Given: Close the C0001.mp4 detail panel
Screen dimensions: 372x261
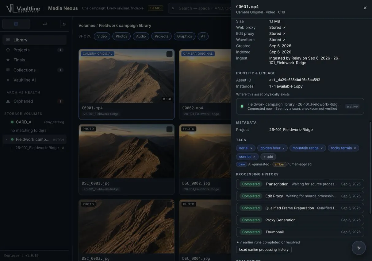Looking at the screenshot, I should pyautogui.click(x=365, y=8).
